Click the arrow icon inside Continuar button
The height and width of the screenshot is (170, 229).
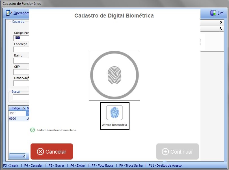click(x=165, y=152)
